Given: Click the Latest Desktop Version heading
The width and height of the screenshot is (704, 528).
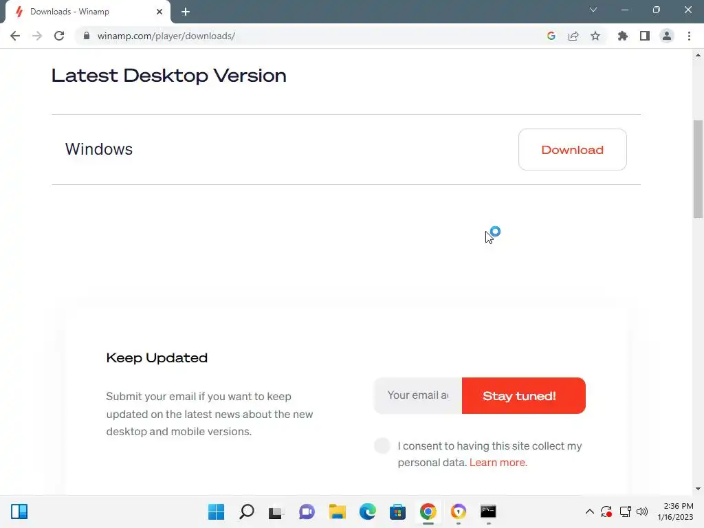Looking at the screenshot, I should coord(169,76).
